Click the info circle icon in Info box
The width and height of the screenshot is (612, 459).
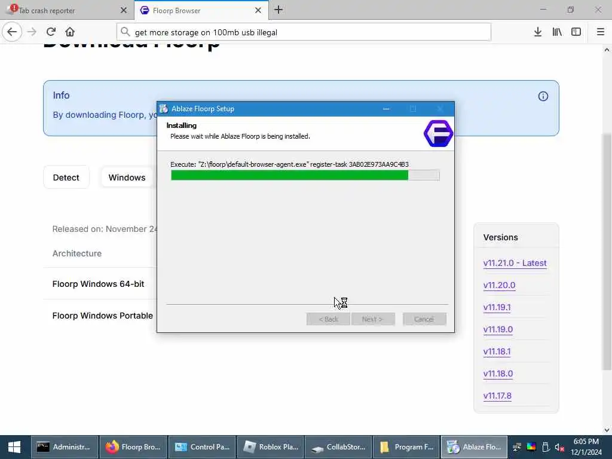(543, 96)
